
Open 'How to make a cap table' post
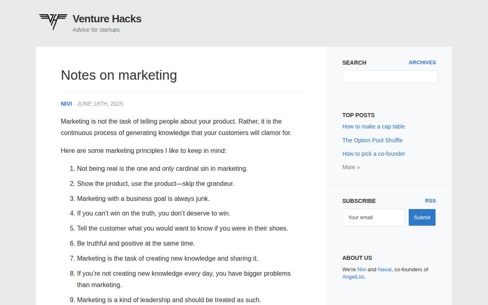click(373, 126)
